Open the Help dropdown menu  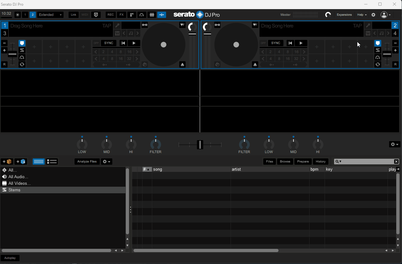[x=361, y=14]
